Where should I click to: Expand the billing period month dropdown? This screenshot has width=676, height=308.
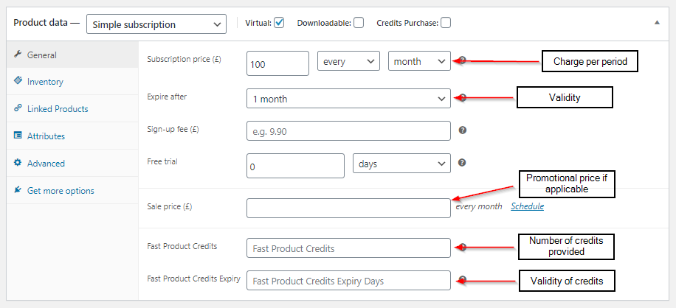tap(419, 62)
